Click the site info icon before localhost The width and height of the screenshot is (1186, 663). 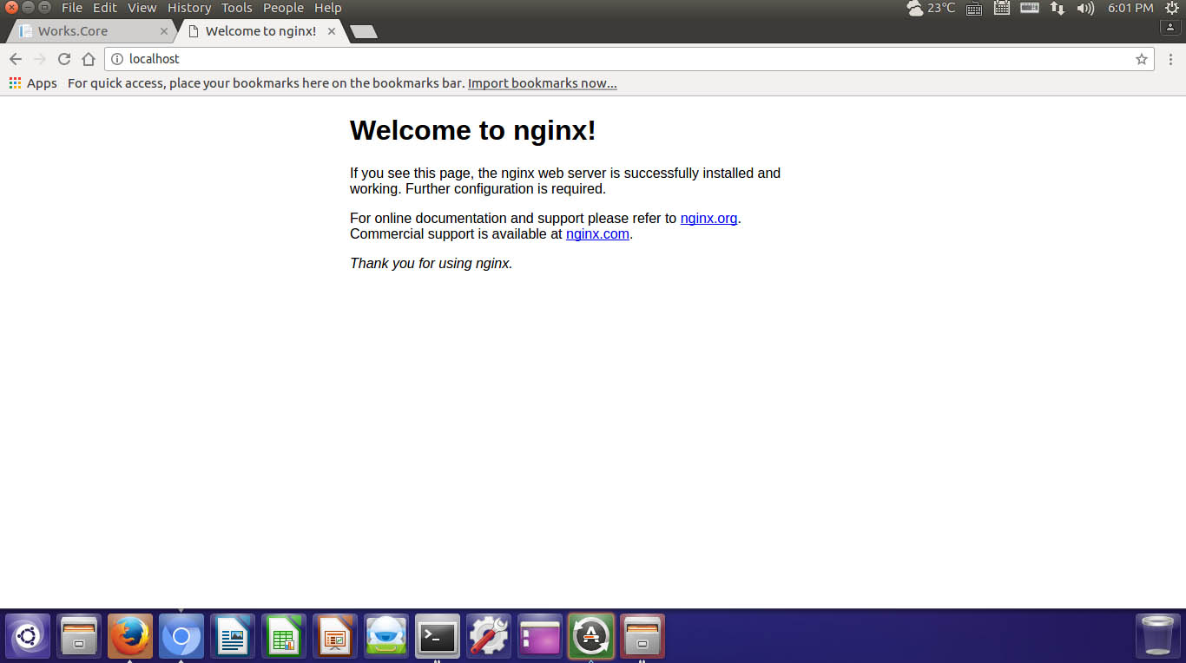117,59
